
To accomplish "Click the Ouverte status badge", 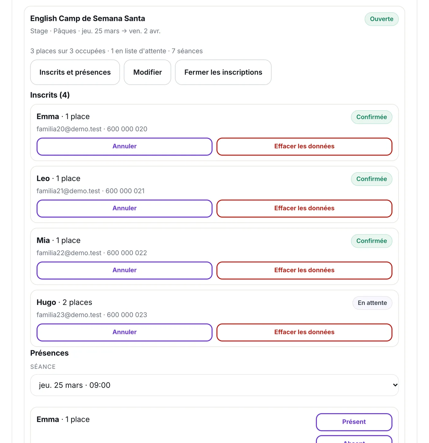I will tap(382, 19).
